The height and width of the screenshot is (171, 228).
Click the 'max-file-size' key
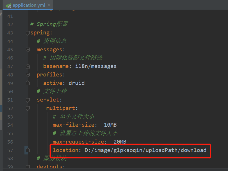74,125
